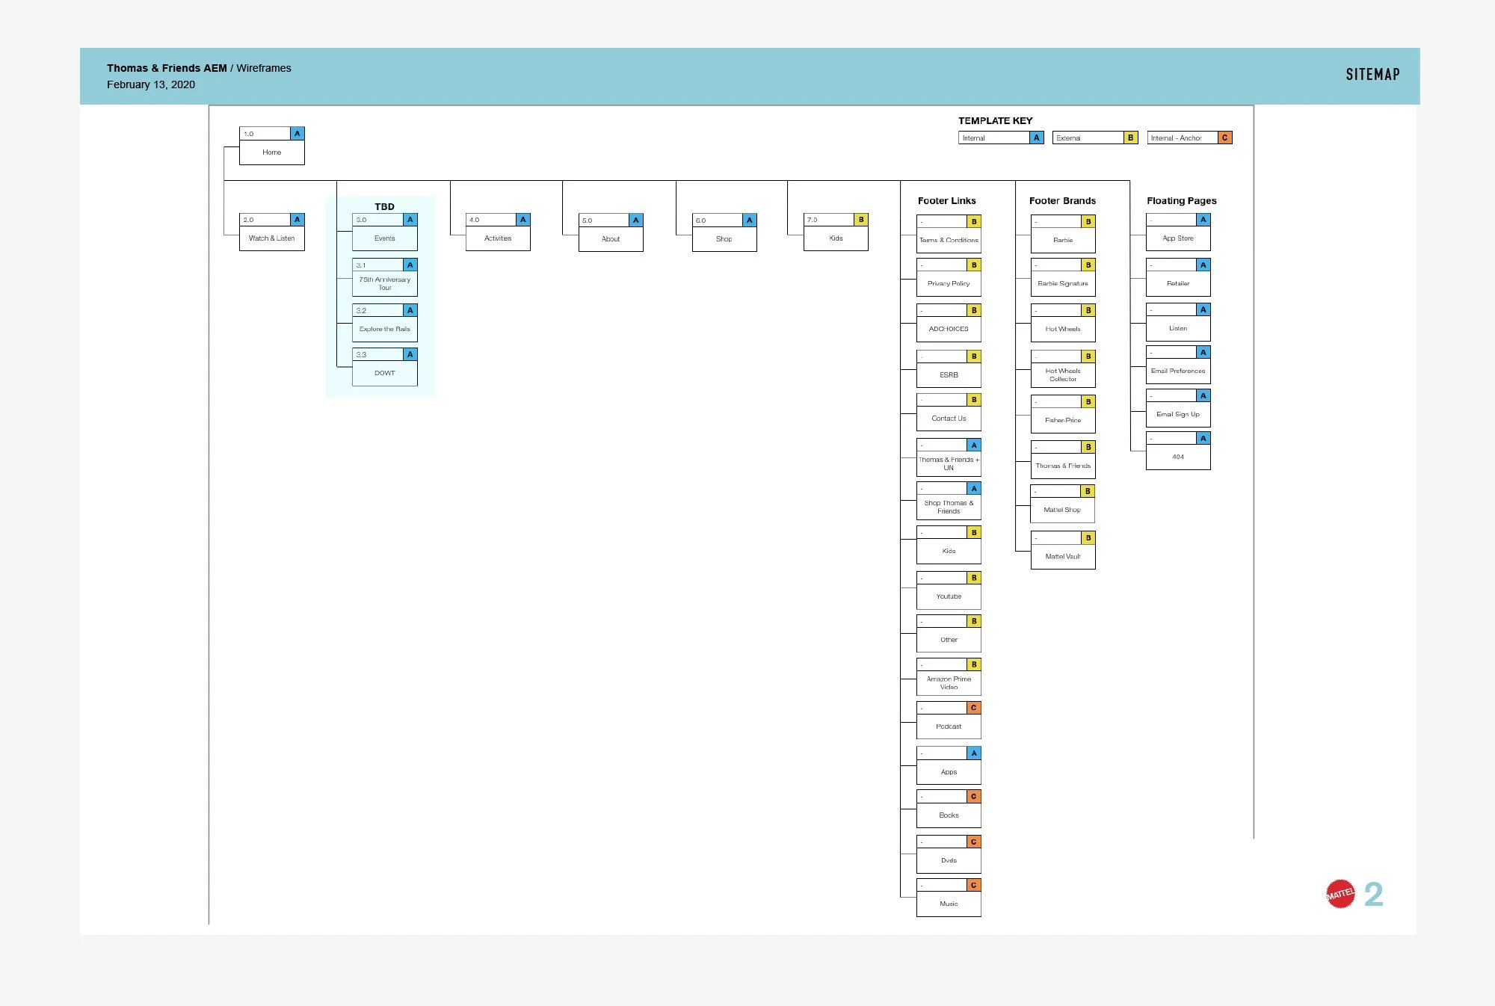Click the orange C badge on Podcast node
The height and width of the screenshot is (1006, 1495).
(x=974, y=708)
